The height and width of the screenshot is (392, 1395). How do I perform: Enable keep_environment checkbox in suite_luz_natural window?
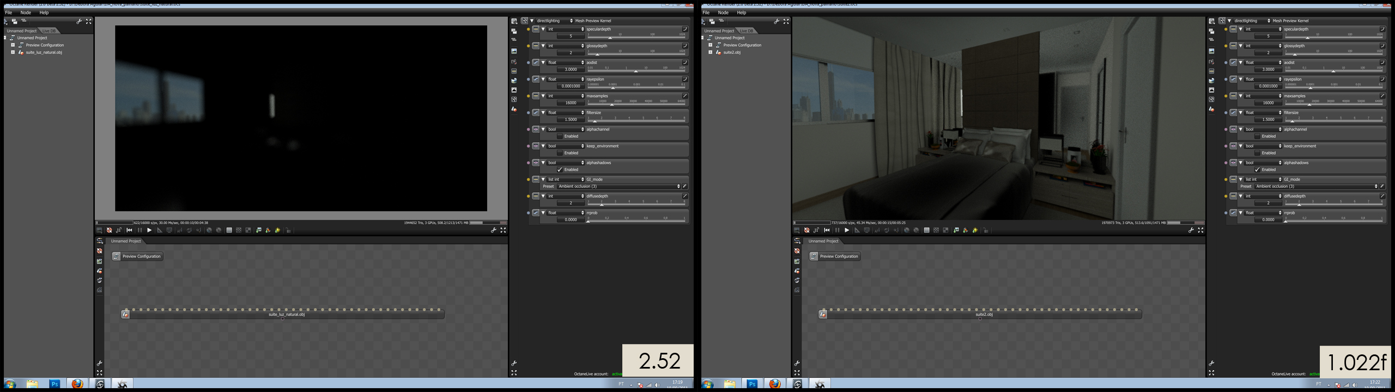[560, 153]
